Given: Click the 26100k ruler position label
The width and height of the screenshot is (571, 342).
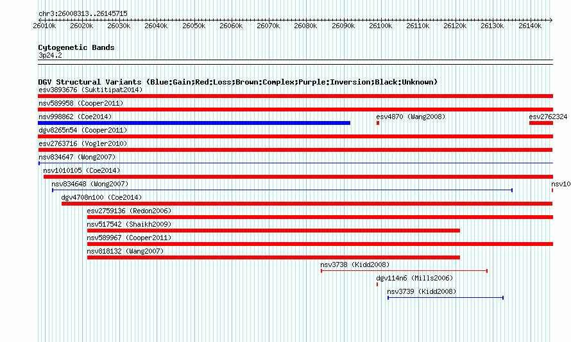Looking at the screenshot, I should (380, 26).
